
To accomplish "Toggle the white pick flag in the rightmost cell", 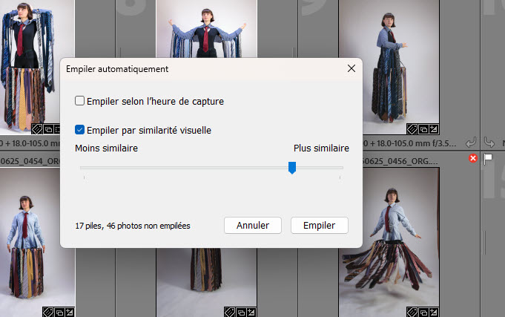I will 488,159.
